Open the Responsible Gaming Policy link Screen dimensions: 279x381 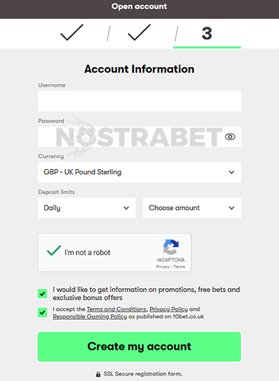pos(90,316)
